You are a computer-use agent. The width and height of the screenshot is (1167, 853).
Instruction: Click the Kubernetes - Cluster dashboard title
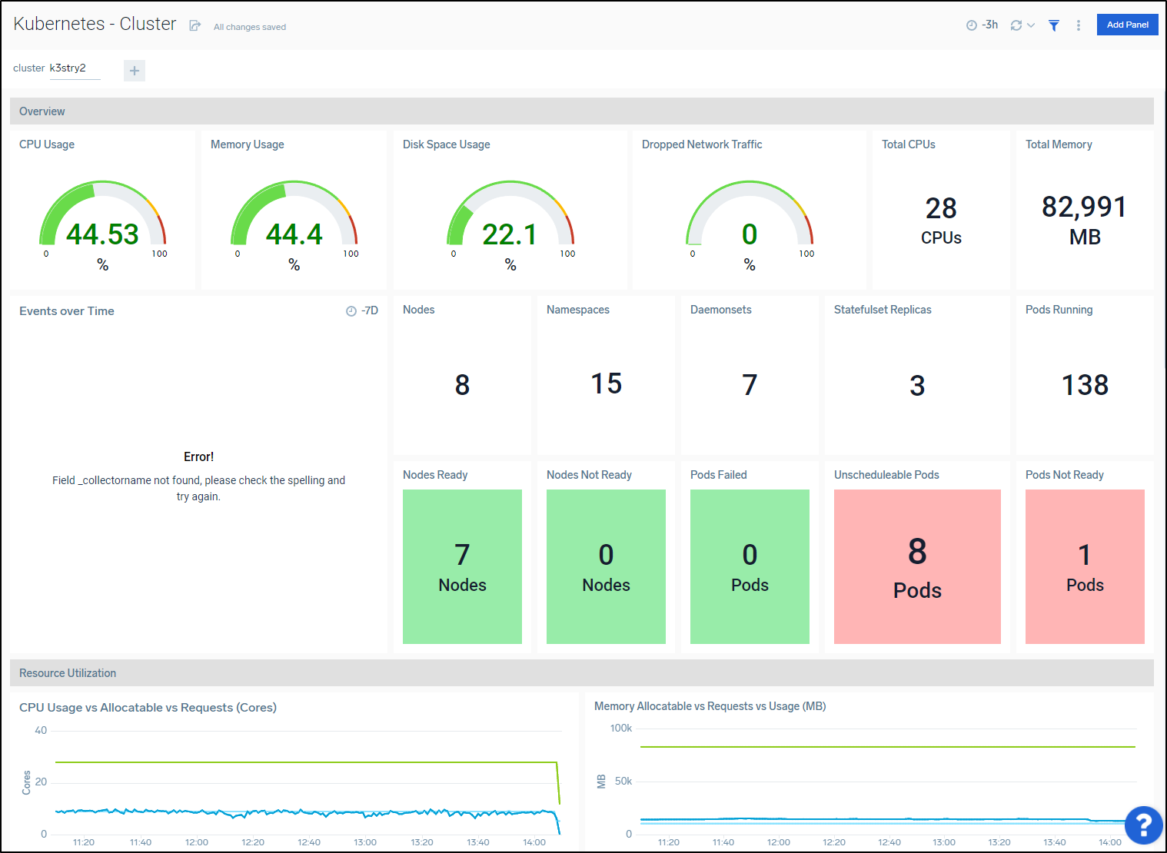[95, 24]
